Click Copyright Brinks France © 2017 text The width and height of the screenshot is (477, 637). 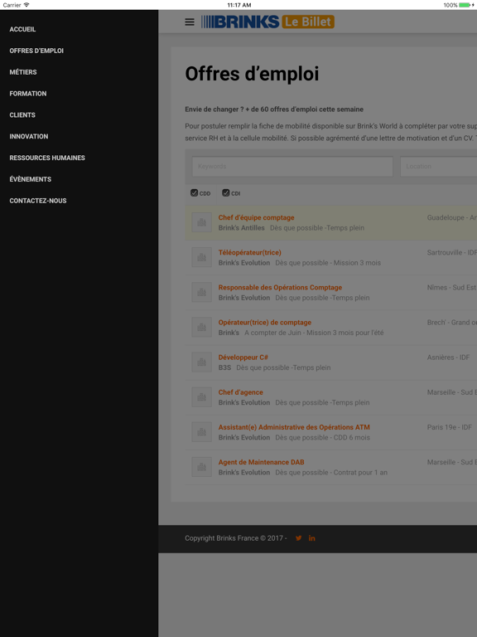(x=234, y=538)
